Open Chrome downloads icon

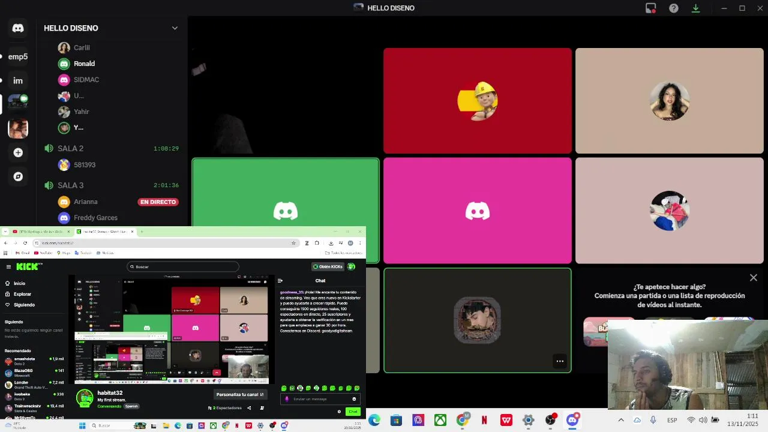(331, 243)
